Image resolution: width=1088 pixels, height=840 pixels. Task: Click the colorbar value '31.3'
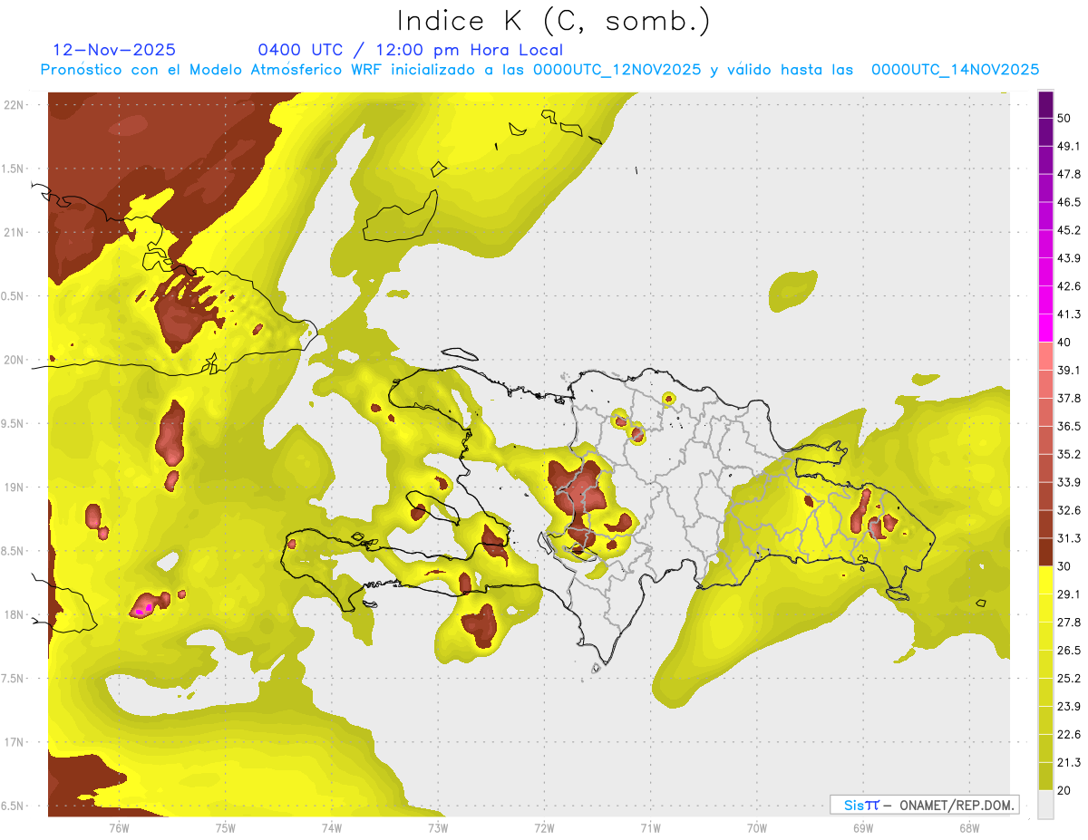point(1069,538)
